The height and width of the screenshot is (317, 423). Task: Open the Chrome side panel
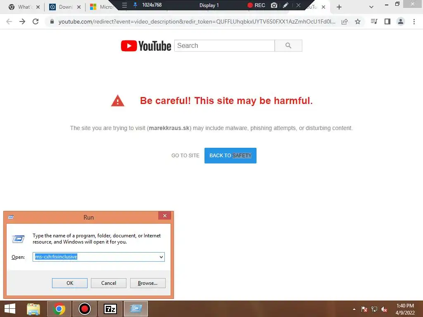point(387,21)
